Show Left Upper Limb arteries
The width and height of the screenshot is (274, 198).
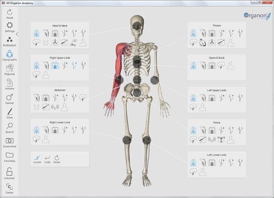tap(221, 98)
